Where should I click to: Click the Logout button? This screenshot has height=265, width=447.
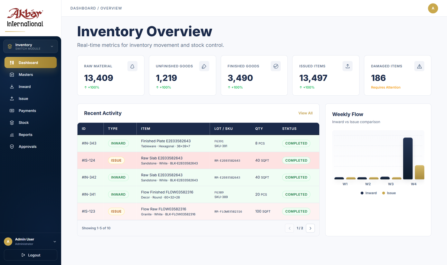31,255
